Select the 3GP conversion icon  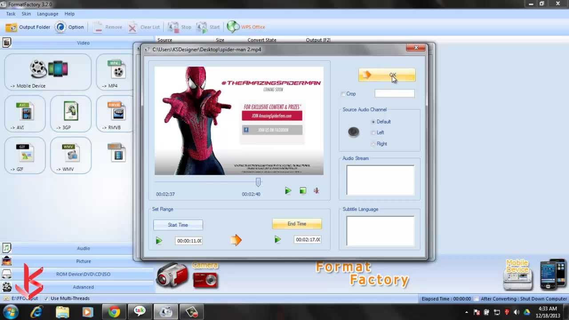coord(71,114)
